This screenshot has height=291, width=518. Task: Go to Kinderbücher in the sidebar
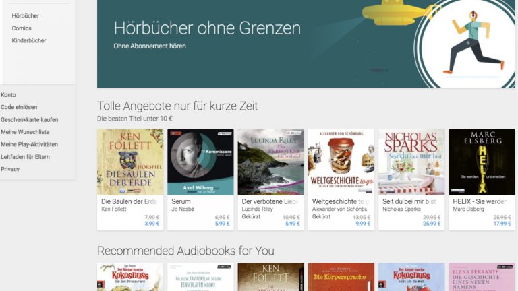(x=29, y=40)
